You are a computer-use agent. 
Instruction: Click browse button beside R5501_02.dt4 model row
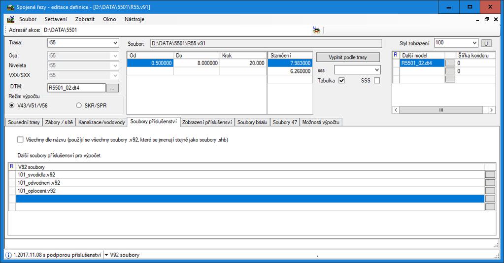[x=450, y=63]
